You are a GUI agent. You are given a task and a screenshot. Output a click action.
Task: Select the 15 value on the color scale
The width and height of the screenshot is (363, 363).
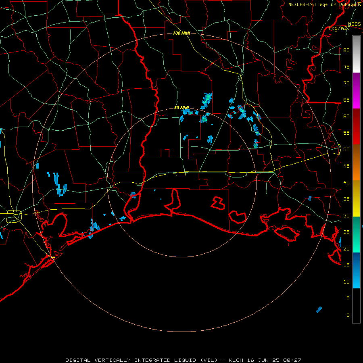click(x=346, y=265)
